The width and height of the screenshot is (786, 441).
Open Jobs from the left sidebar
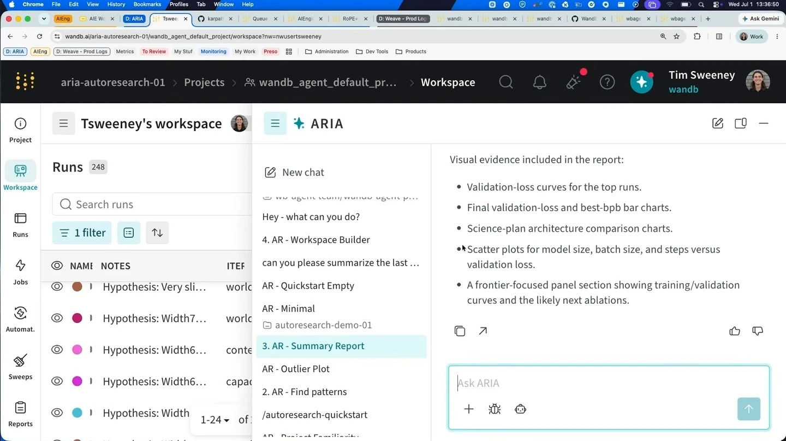coord(20,273)
